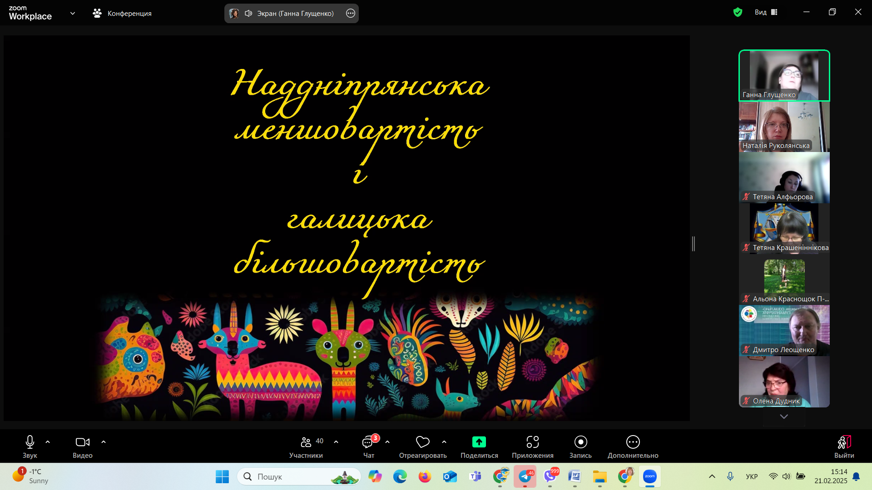Click the green Поделиться share screen icon

click(479, 442)
